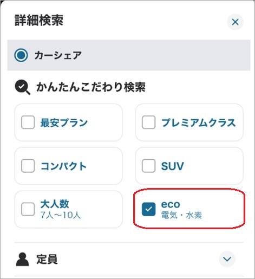Click the 7人〜10人 subtitle text

pos(61,215)
